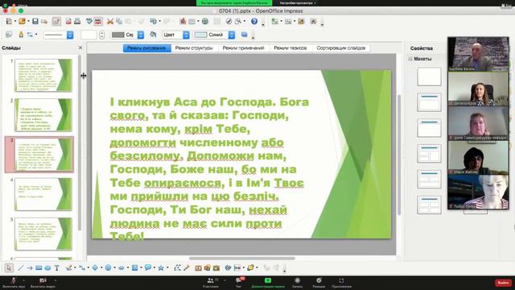
Task: Select the blue diamond Basic Shapes tool
Action: tap(95, 268)
